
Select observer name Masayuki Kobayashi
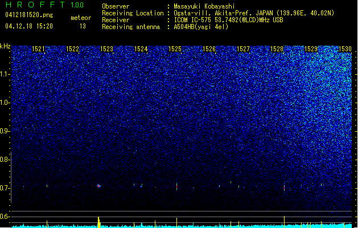(204, 6)
